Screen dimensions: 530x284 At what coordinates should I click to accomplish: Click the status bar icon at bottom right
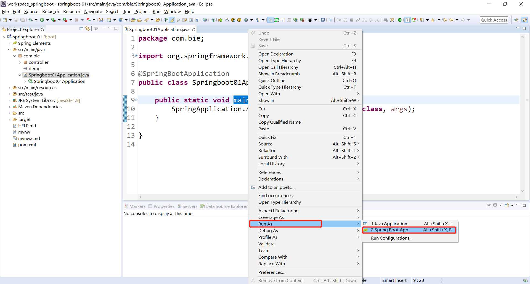click(x=525, y=280)
